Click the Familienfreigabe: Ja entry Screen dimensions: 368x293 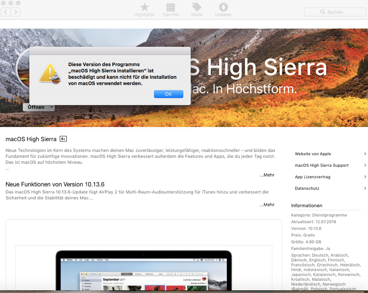[x=311, y=248]
